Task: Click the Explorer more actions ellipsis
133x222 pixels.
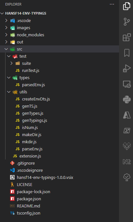Action: tap(112, 4)
